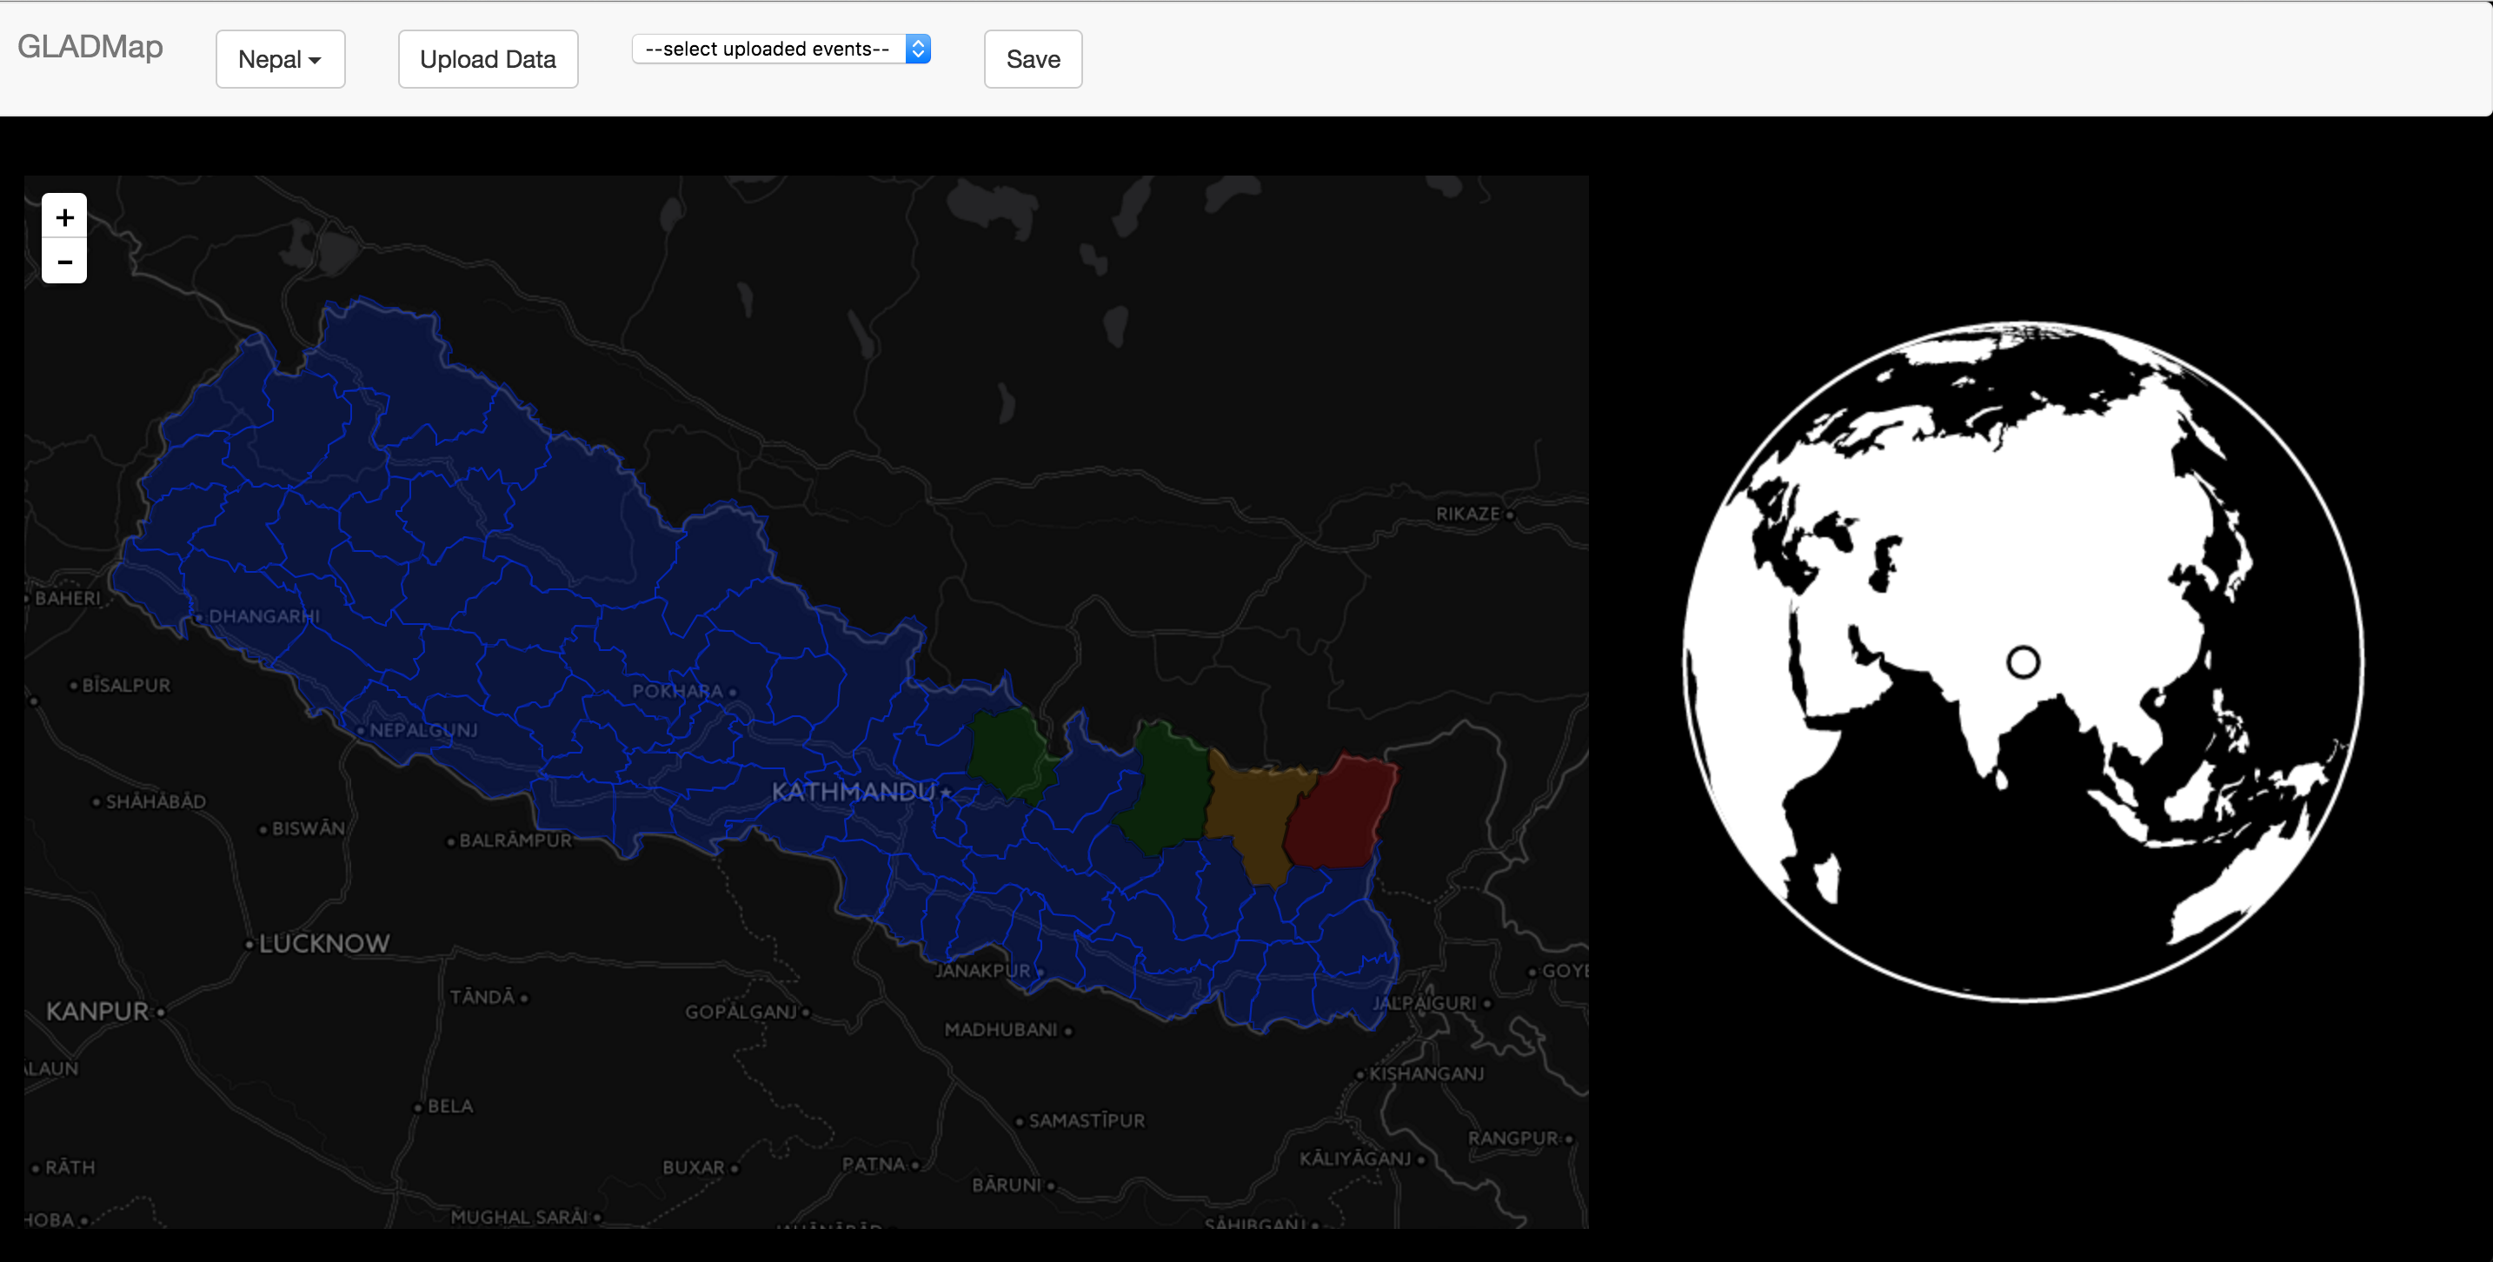Click the Rikaze city label
Image resolution: width=2493 pixels, height=1262 pixels.
[x=1467, y=514]
